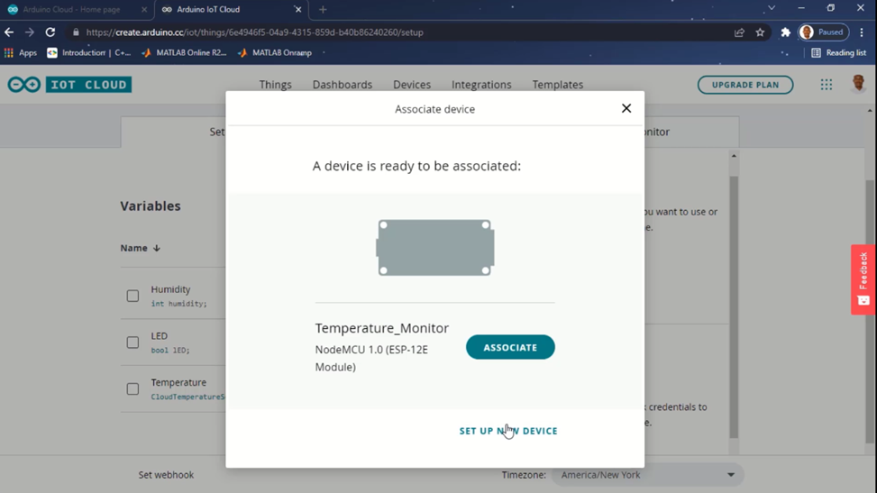Click the Paused profile button
Image resolution: width=877 pixels, height=493 pixels.
[x=823, y=32]
